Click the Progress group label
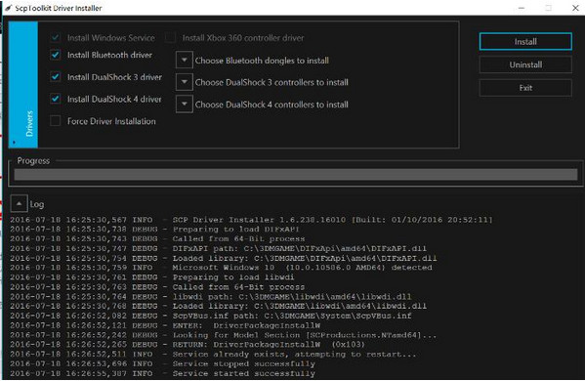 33,160
